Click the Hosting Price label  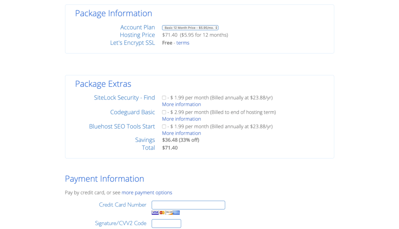point(138,35)
